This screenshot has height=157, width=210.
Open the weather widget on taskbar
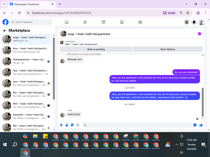click(x=168, y=144)
